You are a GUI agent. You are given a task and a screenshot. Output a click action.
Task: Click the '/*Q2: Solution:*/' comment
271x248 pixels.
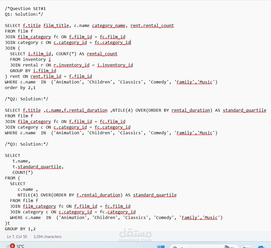pyautogui.click(x=27, y=99)
